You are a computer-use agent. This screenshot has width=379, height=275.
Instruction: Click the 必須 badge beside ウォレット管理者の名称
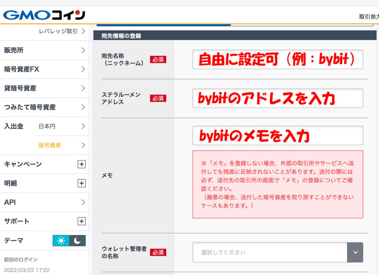click(x=158, y=252)
